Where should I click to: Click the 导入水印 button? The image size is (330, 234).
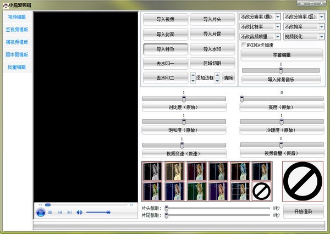212,49
